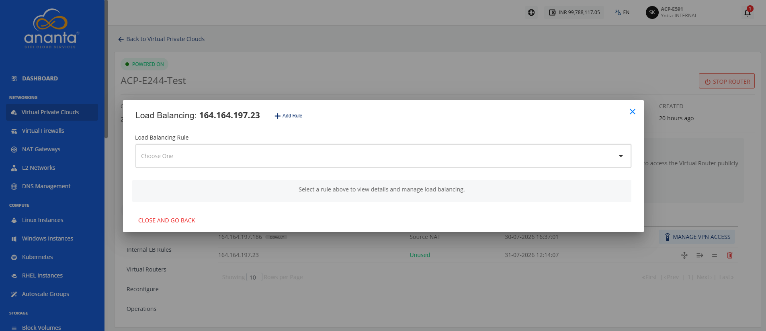Screen dimensions: 766x331
Task: Delete the IP 164.164.197.23 with trash icon
Action: pos(730,255)
